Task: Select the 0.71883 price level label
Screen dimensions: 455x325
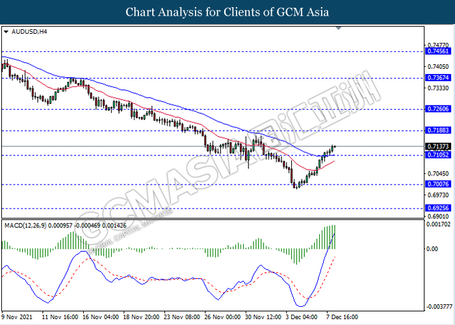Action: click(438, 130)
